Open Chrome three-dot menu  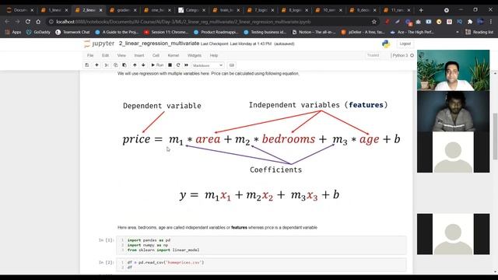coord(491,22)
